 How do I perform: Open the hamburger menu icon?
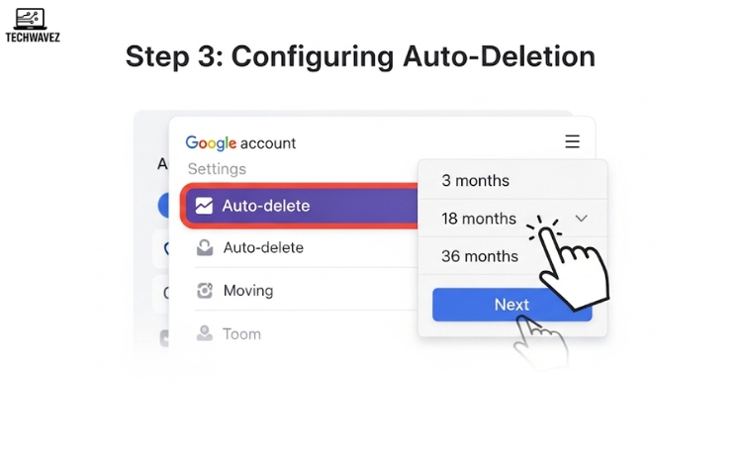572,142
